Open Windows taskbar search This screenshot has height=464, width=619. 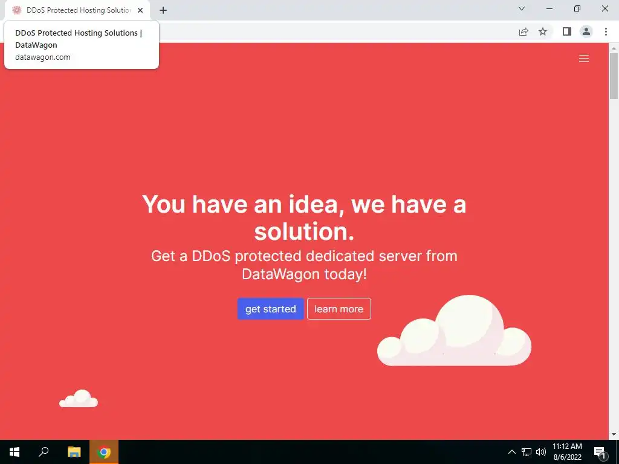pos(44,452)
